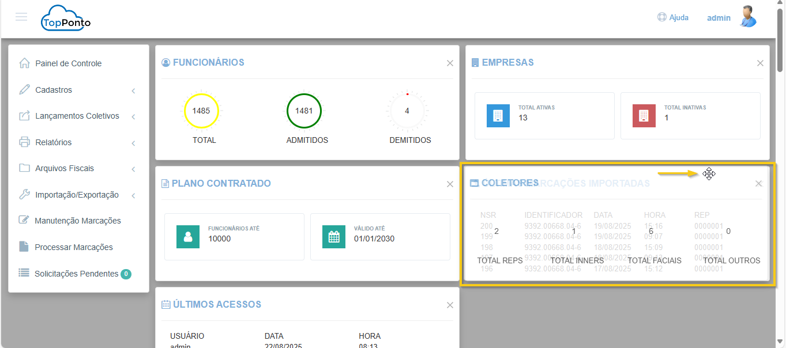786x348 pixels.
Task: Click the pending requests count badge
Action: pyautogui.click(x=126, y=274)
